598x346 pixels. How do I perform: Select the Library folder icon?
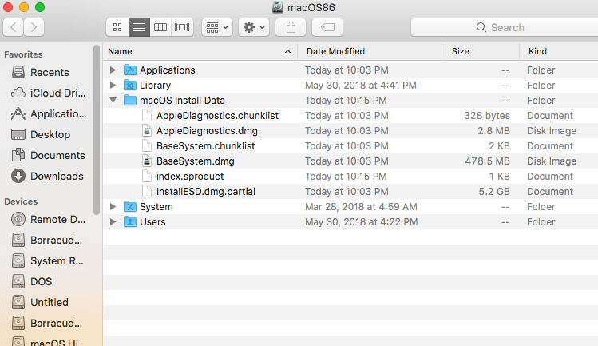pos(130,86)
